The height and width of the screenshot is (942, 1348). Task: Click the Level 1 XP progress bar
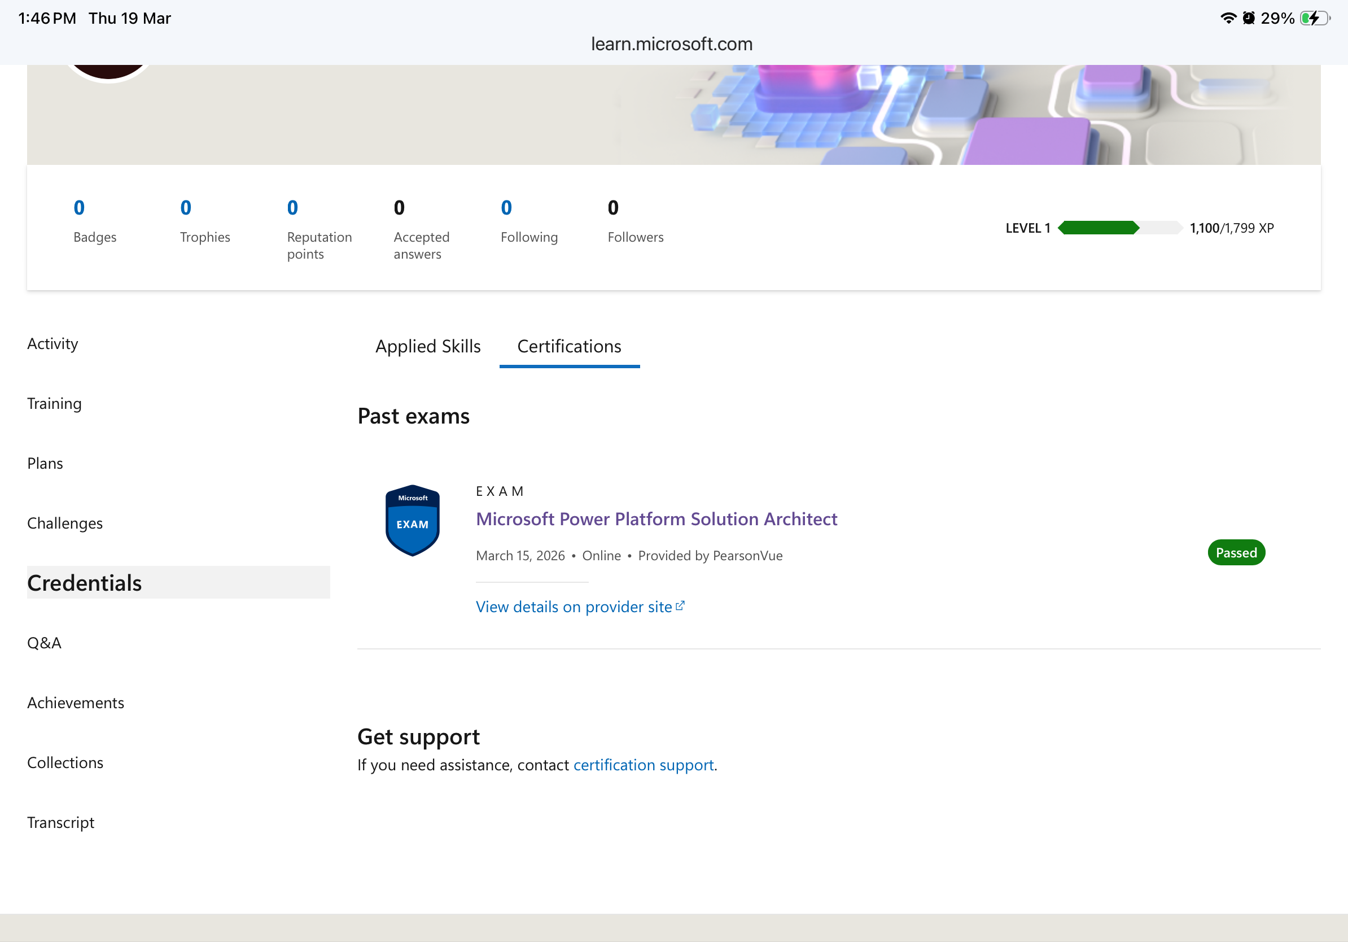click(1119, 228)
